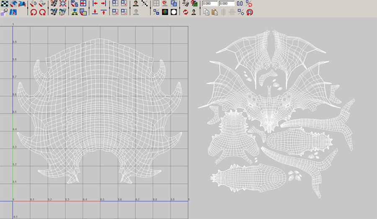The height and width of the screenshot is (219, 377).
Task: Click the Relax UVs icon with inward arrows
Action: tap(63, 4)
